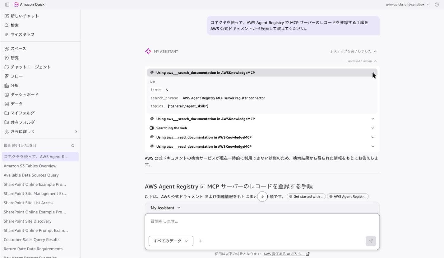Screen dimensions: 444x258
Task: Open Amazon S3 Tables Overview chat
Action: click(x=30, y=166)
